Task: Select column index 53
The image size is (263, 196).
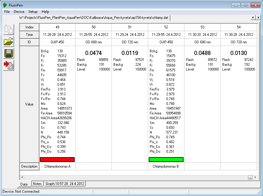Action: coord(202,27)
